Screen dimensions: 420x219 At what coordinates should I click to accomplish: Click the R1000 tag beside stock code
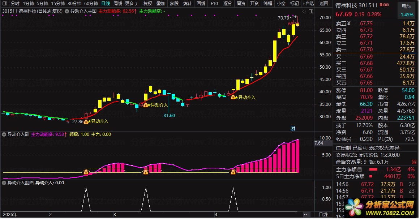[384, 5]
